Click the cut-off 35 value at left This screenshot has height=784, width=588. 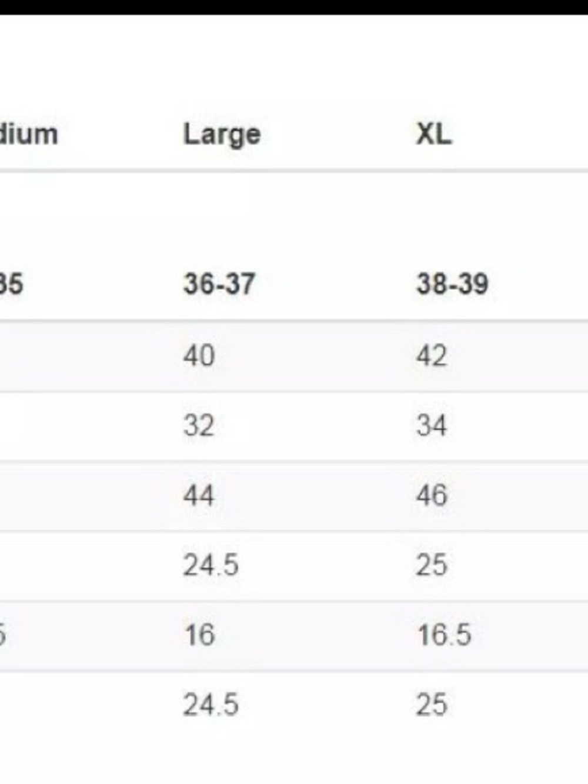11,285
